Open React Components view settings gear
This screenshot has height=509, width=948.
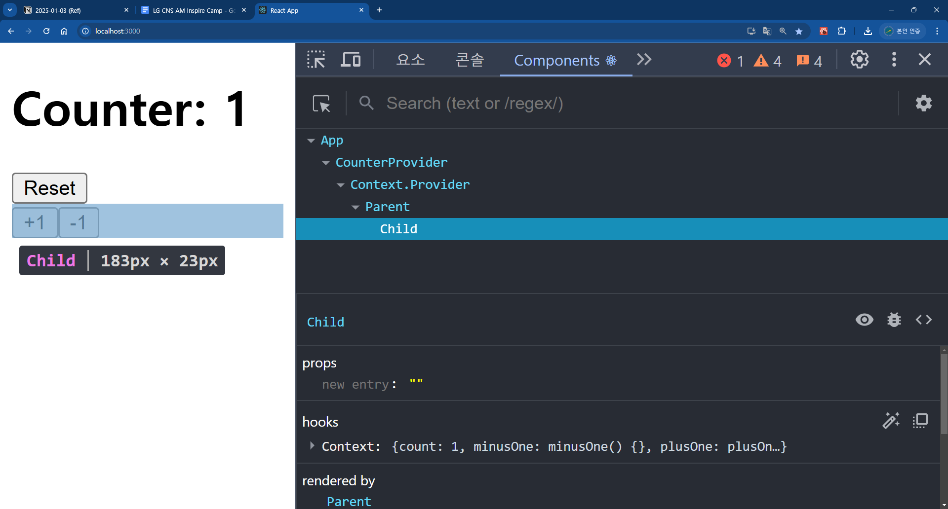924,103
